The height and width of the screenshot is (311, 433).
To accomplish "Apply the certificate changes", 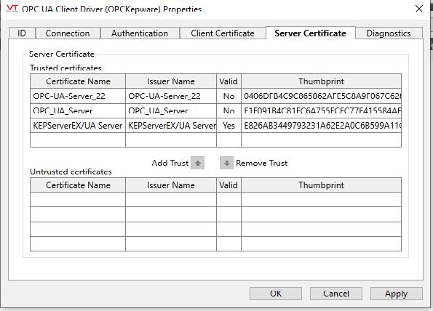I will pos(397,294).
